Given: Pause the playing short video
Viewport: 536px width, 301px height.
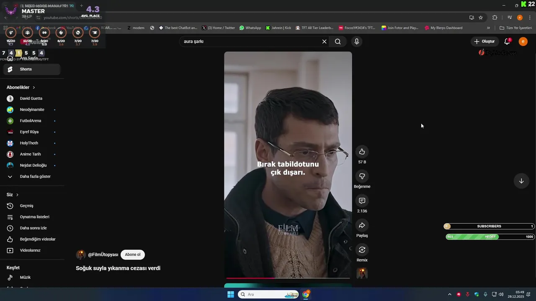Looking at the screenshot, I should (288, 165).
